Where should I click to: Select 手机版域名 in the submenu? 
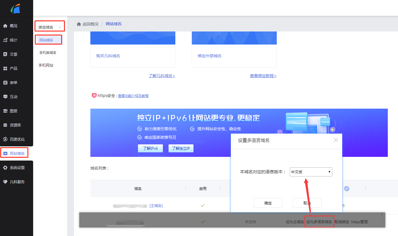click(48, 53)
